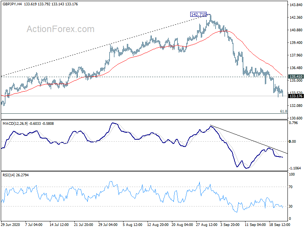305x229 pixels.
Task: Click the RSI(14) indicator label
Action: point(9,175)
